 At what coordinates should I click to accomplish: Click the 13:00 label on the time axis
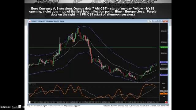[x=133, y=102]
